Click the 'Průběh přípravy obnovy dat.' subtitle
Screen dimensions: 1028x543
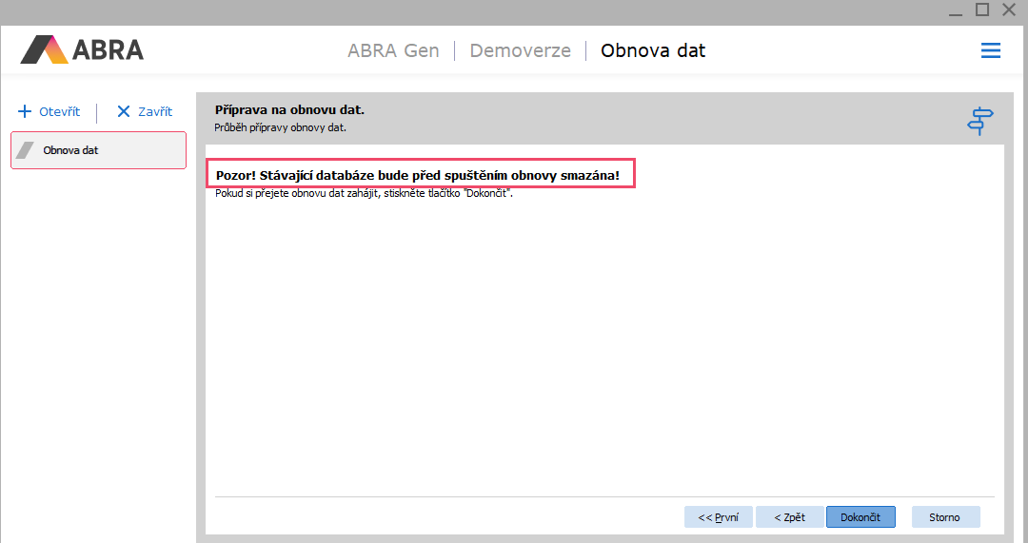[280, 127]
